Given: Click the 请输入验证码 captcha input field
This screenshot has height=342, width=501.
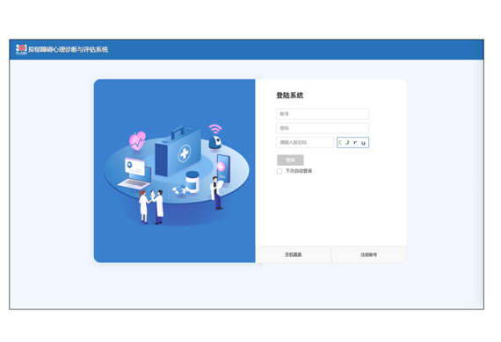Looking at the screenshot, I should click(x=305, y=142).
